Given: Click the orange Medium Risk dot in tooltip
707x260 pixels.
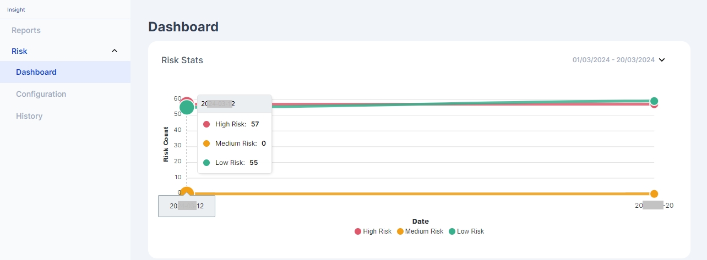Looking at the screenshot, I should 206,143.
